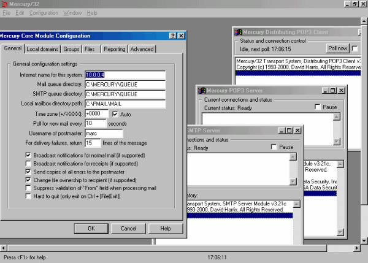The width and height of the screenshot is (368, 263).
Task: Select the Reporting tab
Action: pyautogui.click(x=114, y=48)
